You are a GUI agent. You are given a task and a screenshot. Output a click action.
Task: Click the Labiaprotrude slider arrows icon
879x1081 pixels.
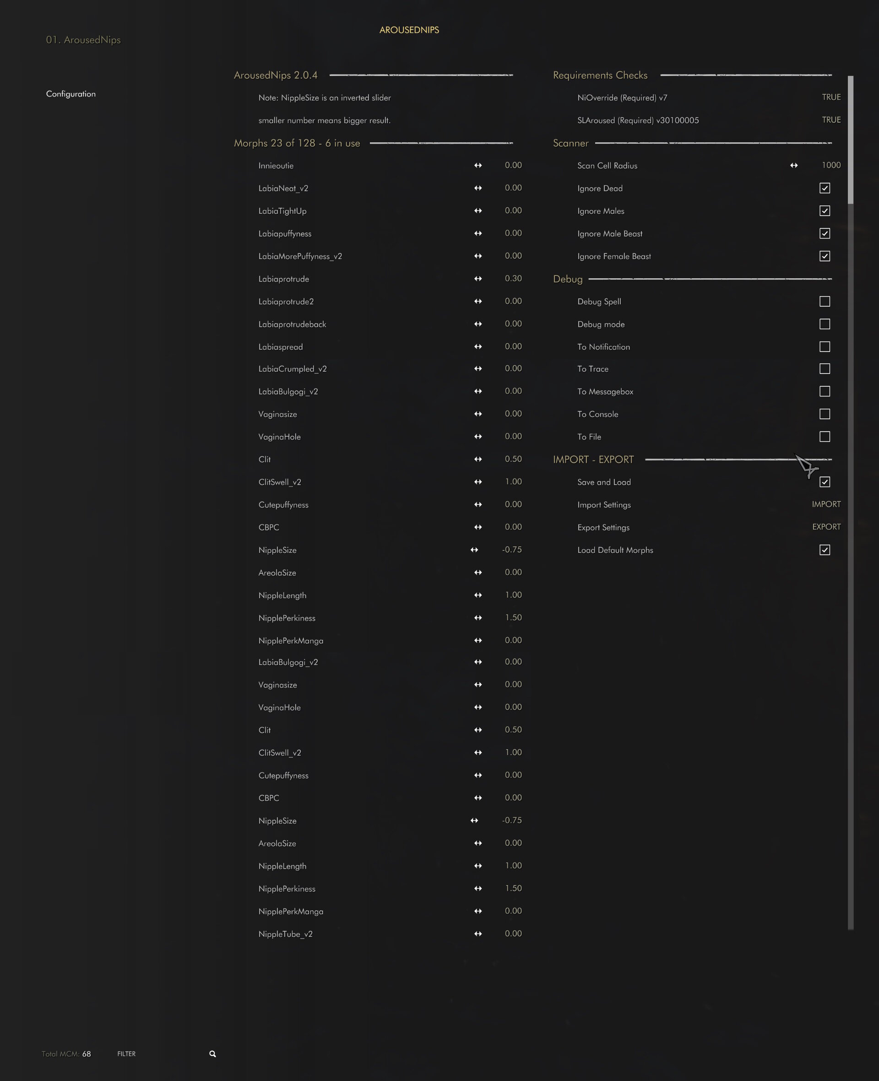click(477, 278)
